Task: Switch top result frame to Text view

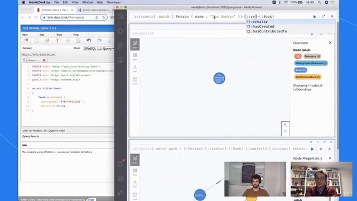Action: [135, 69]
